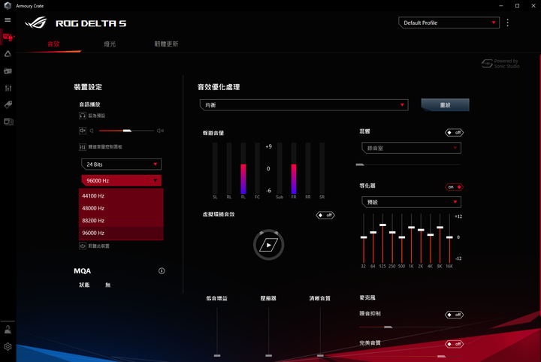Viewport: 541px width, 362px height.
Task: Click the FL channel volume bar
Action: 243,168
